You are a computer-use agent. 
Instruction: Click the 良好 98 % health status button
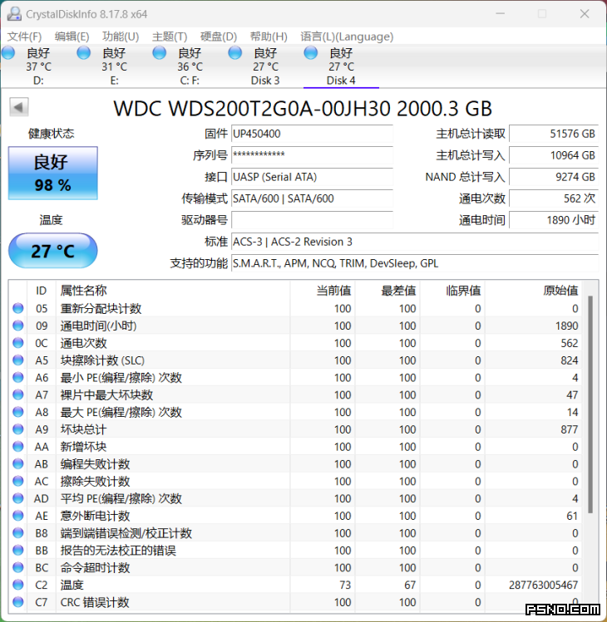click(x=53, y=173)
